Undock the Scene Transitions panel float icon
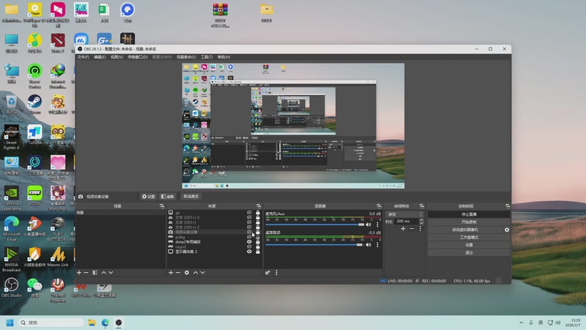Image resolution: width=586 pixels, height=330 pixels. point(422,206)
